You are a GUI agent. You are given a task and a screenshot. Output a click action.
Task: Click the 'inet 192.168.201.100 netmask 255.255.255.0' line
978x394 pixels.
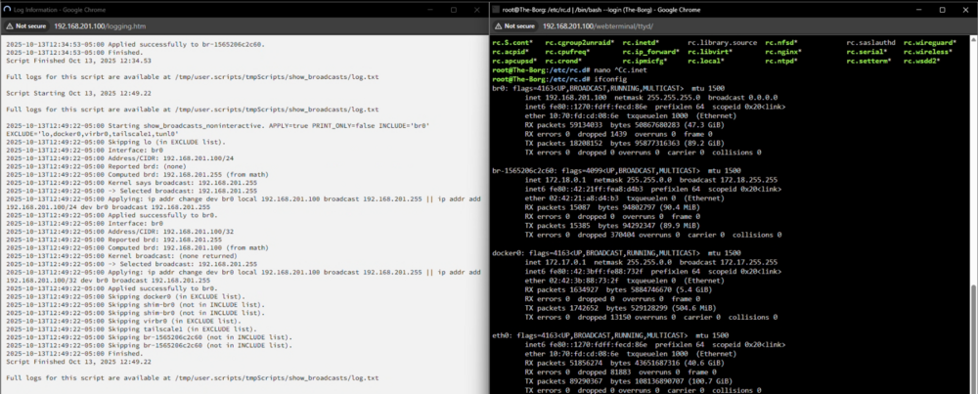(x=651, y=97)
